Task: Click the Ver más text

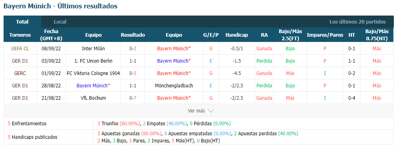Action: (x=196, y=111)
